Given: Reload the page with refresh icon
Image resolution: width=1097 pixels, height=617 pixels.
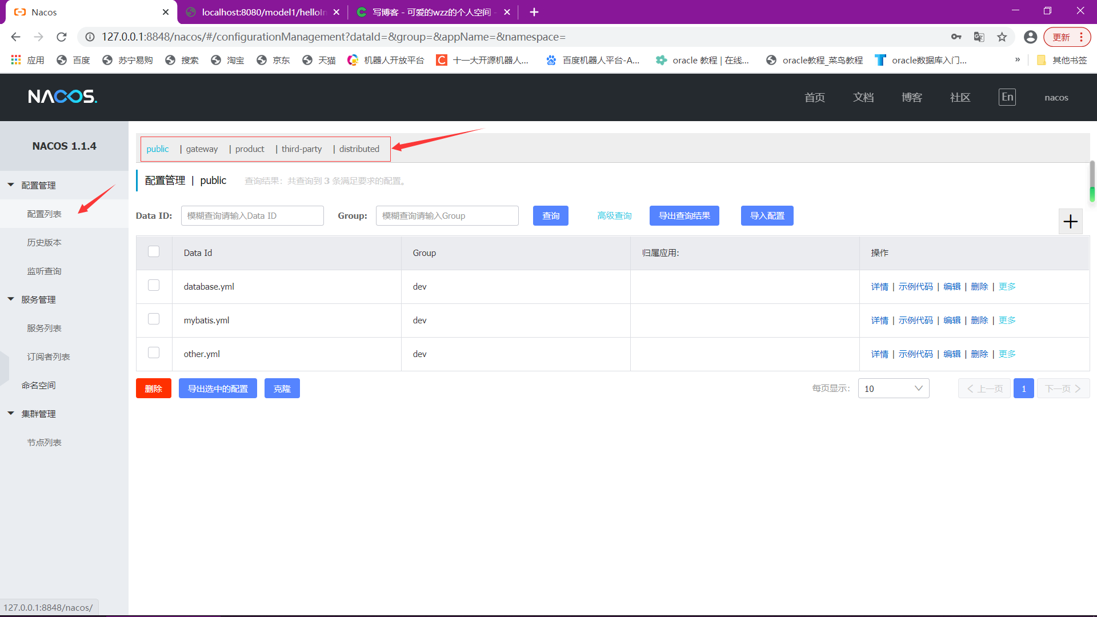Looking at the screenshot, I should [x=62, y=37].
